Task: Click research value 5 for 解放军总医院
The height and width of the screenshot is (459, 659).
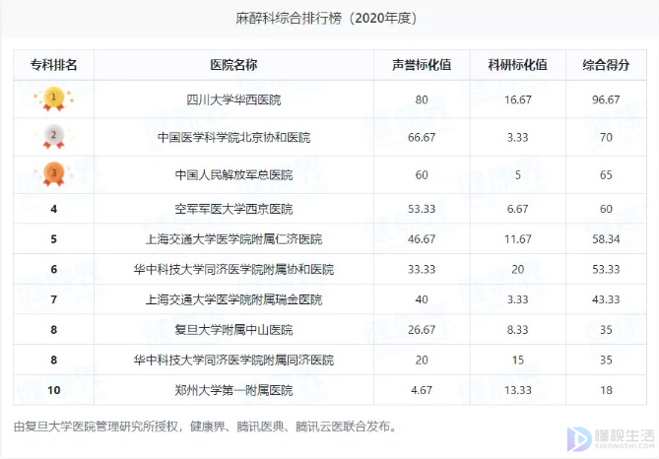Action: click(x=518, y=175)
